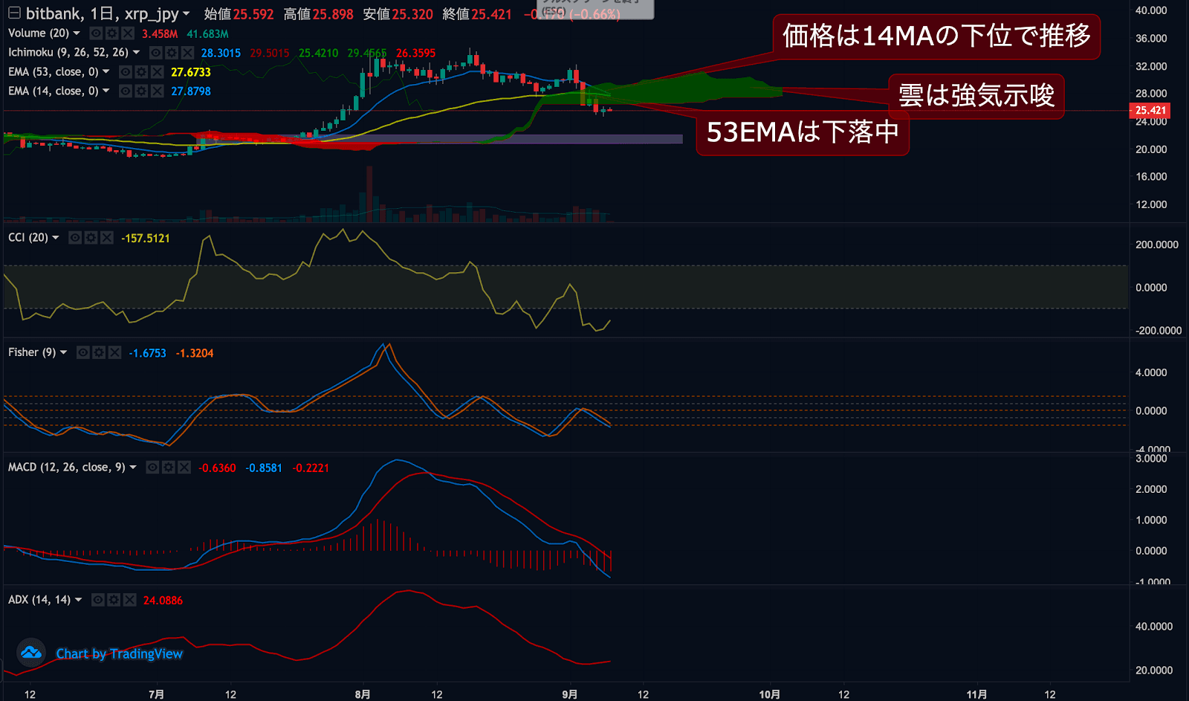
Task: Delete the EMA 14 indicator using X
Action: coord(157,91)
